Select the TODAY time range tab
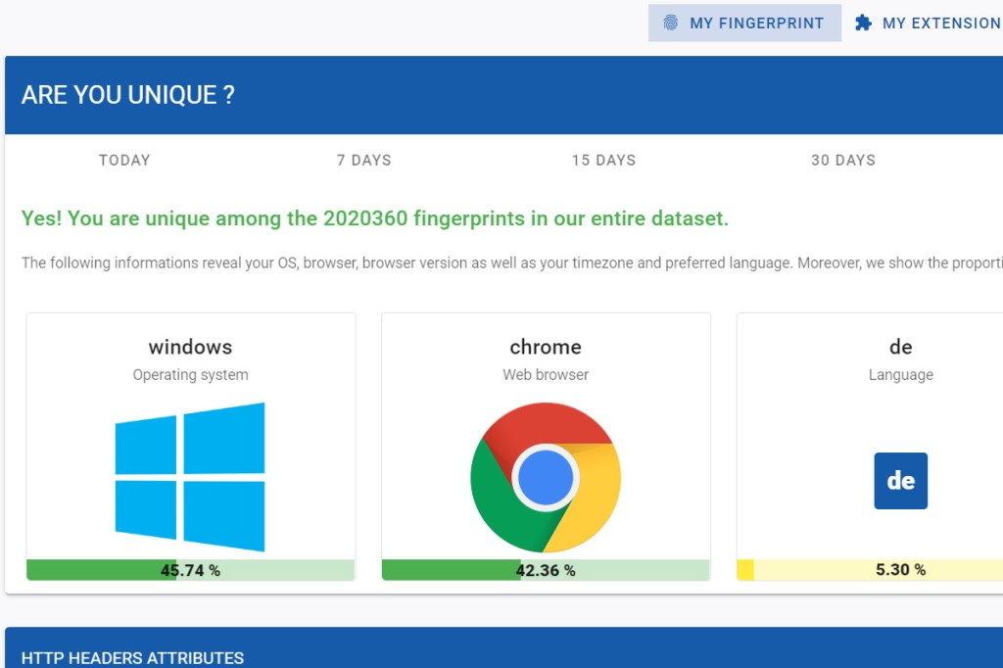 pyautogui.click(x=124, y=160)
